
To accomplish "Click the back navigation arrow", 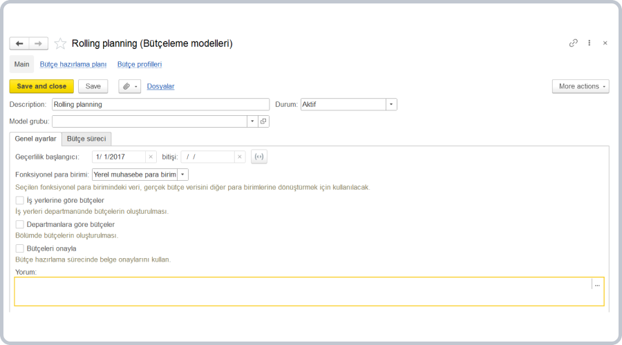I will (x=19, y=43).
